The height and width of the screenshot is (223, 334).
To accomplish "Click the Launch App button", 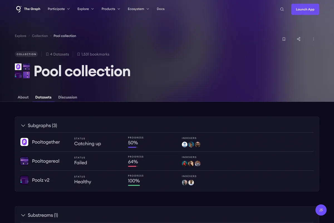I will click(305, 9).
